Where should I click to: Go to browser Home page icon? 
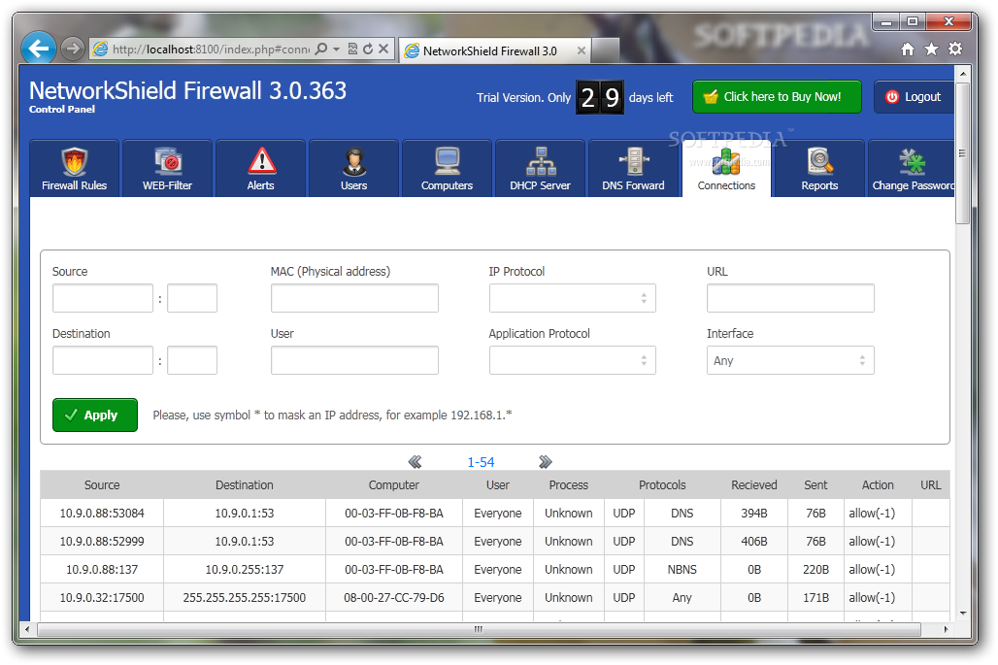click(x=908, y=49)
